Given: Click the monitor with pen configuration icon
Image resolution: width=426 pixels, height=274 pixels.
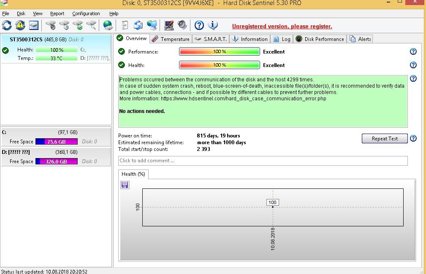Looking at the screenshot, I should 169,25.
